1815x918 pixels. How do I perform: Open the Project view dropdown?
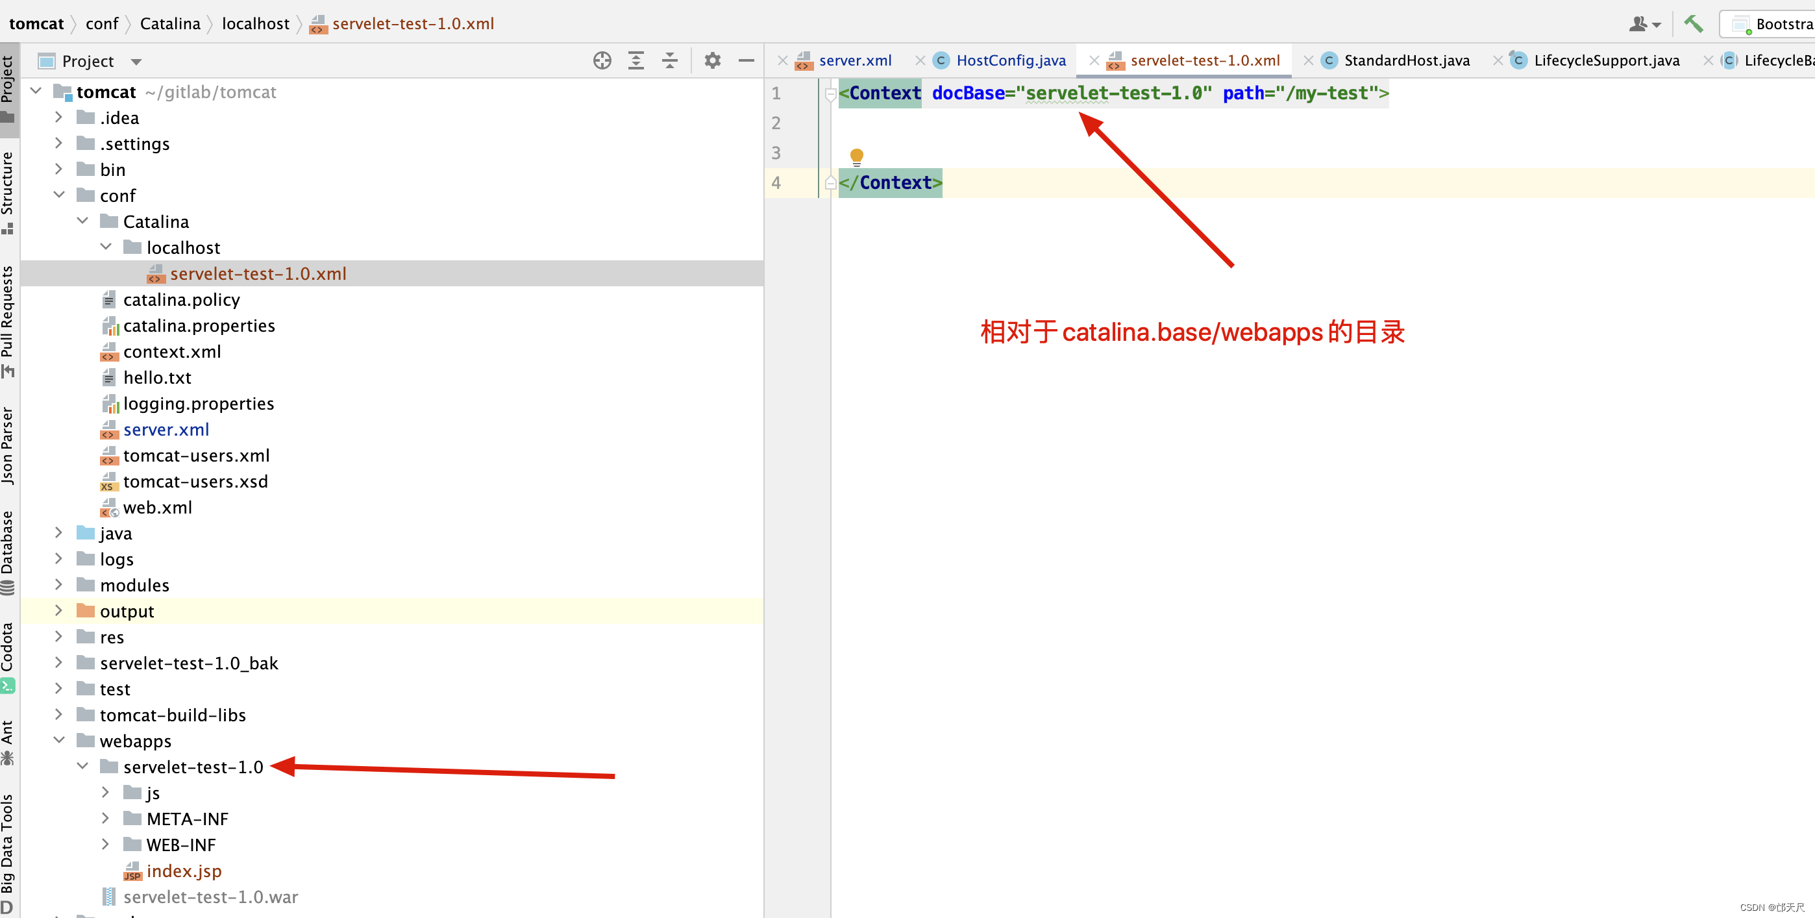[x=136, y=62]
